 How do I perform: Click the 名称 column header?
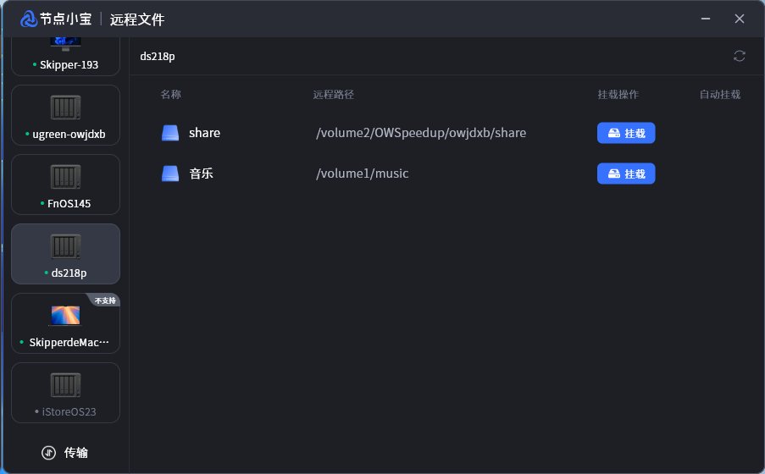(x=171, y=95)
